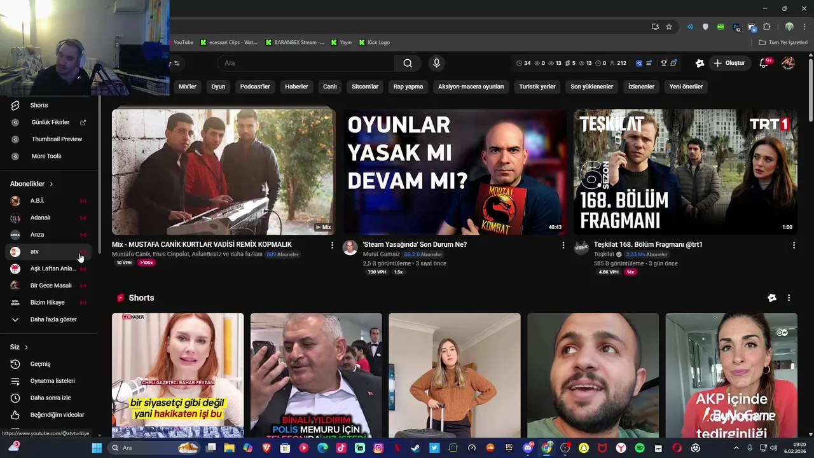
Task: Select the Rap yapma filter chip
Action: (408, 87)
